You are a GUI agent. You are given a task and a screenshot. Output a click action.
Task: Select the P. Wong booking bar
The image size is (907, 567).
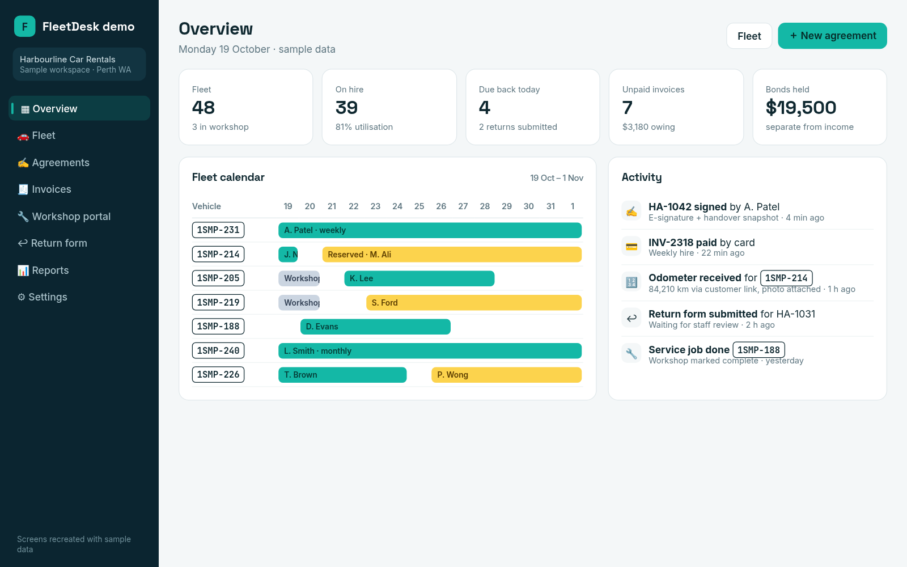(507, 375)
